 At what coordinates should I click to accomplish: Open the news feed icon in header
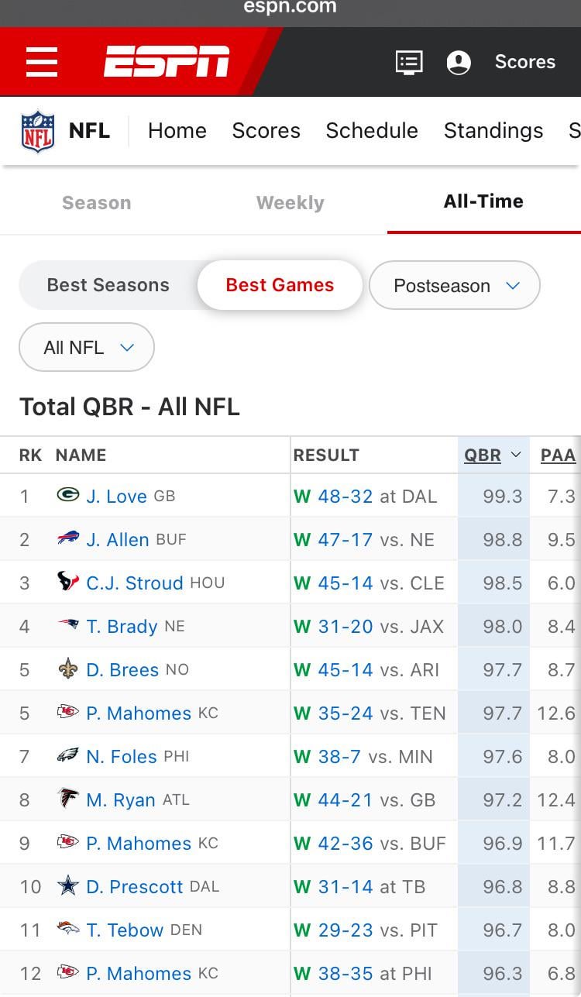[409, 62]
